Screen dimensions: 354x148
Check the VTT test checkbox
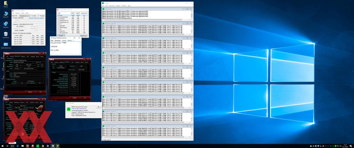coord(58,24)
